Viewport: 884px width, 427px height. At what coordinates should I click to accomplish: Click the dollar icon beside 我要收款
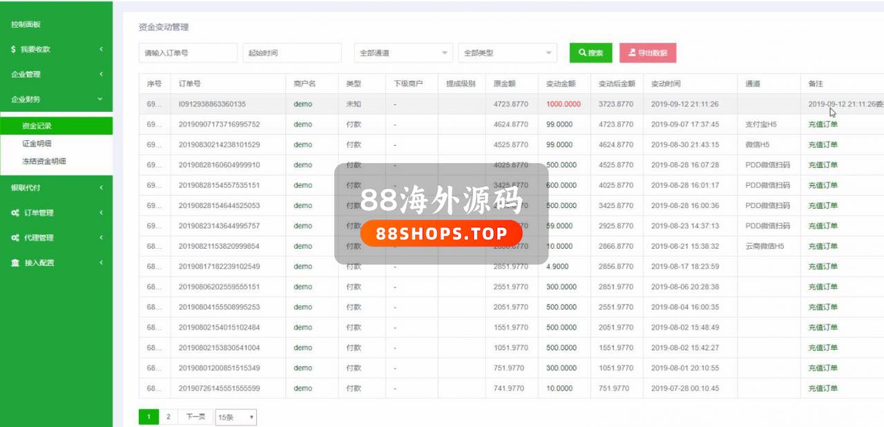(x=14, y=50)
